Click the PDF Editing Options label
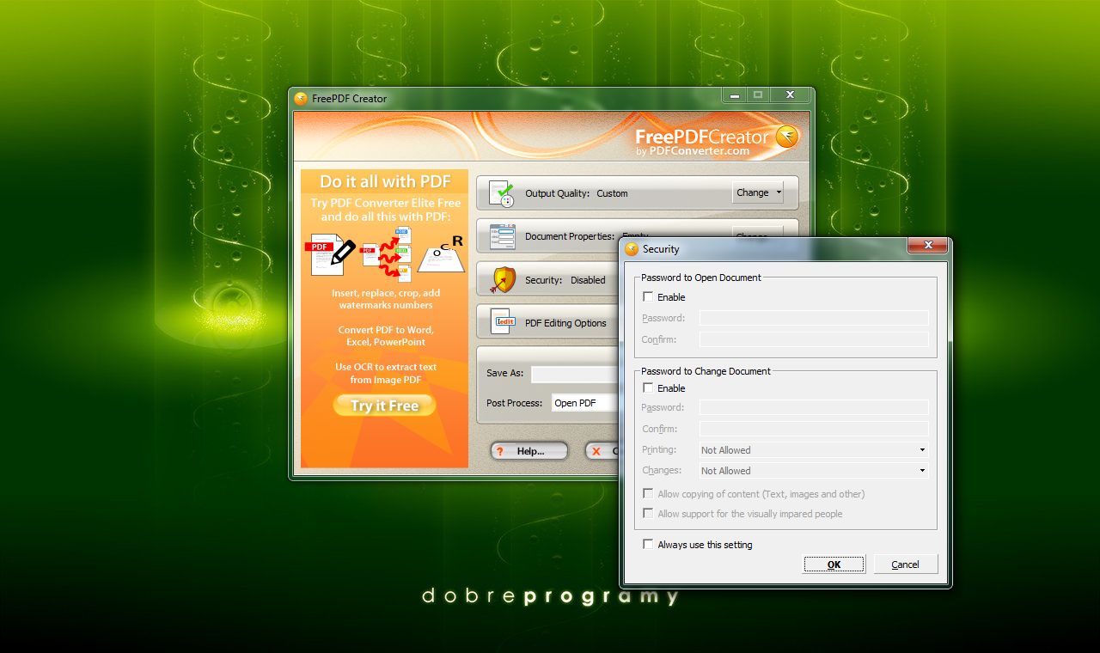This screenshot has height=653, width=1100. [565, 323]
